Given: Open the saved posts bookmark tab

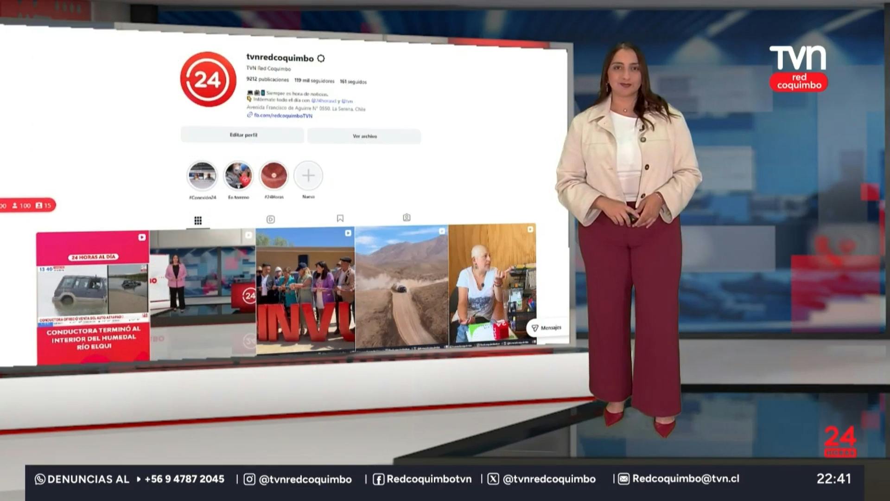Looking at the screenshot, I should tap(340, 218).
